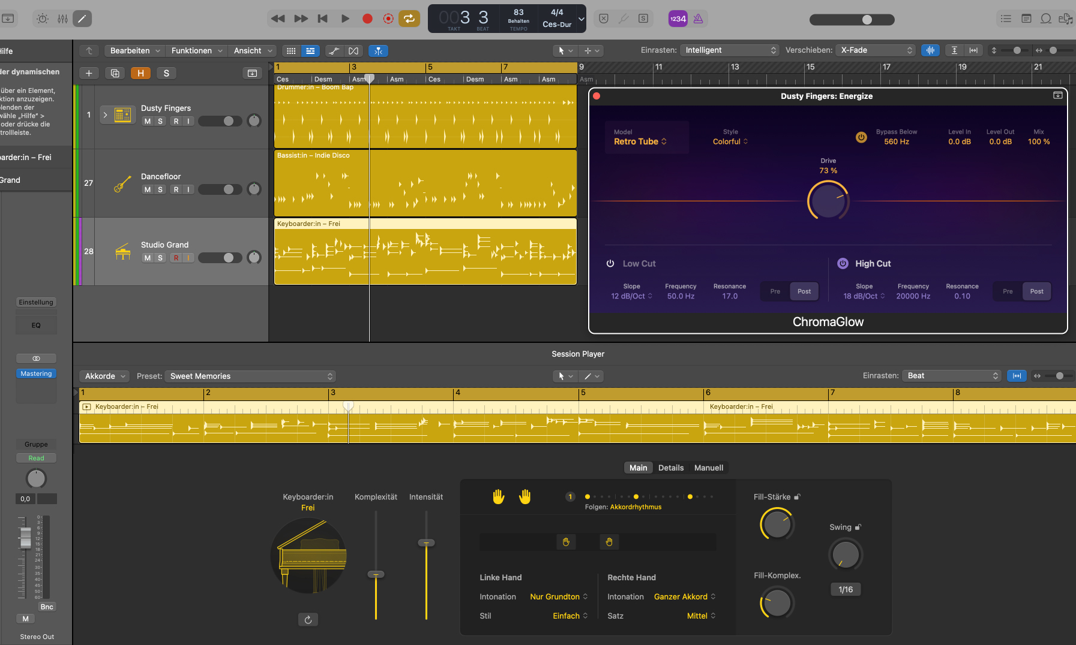Open the count-in 1234 settings

(678, 19)
